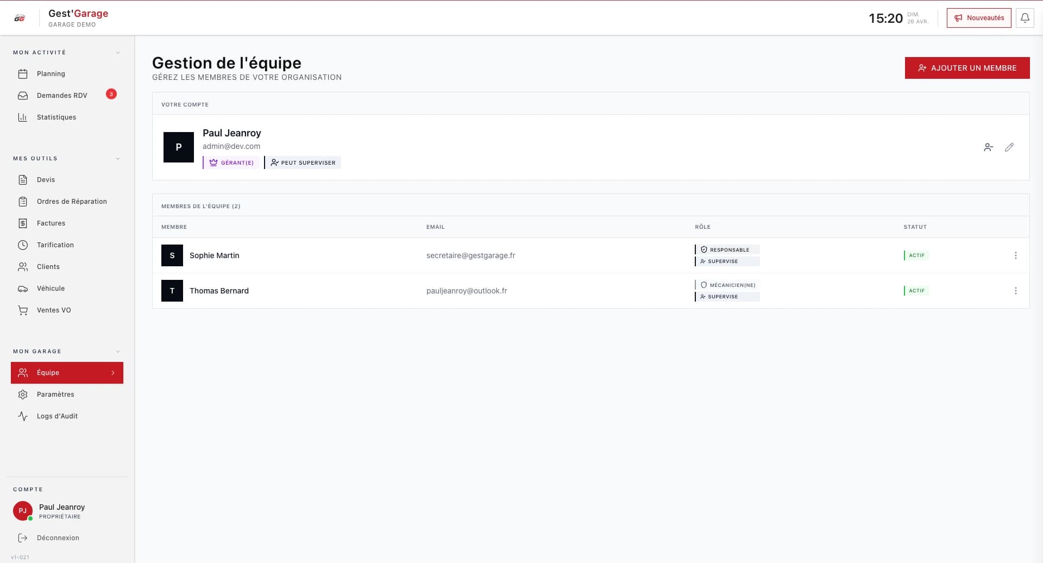The image size is (1043, 563).
Task: Click the chevron on Équipe item
Action: (113, 373)
